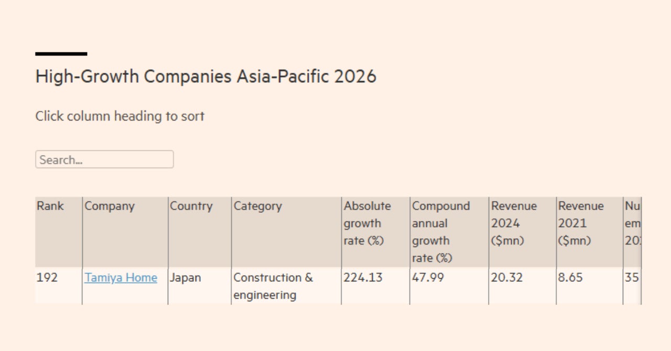
Task: Click the High-Growth Companies Asia-Pacific 2026 title
Action: tap(206, 76)
